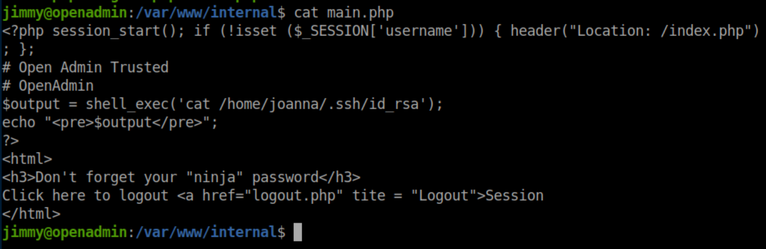Click the "Location: /index.php" header string

(x=660, y=31)
